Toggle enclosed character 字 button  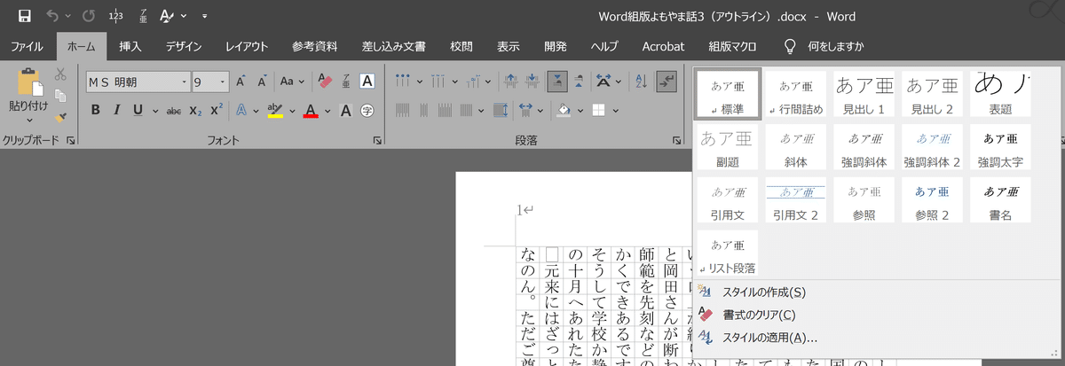coord(367,111)
